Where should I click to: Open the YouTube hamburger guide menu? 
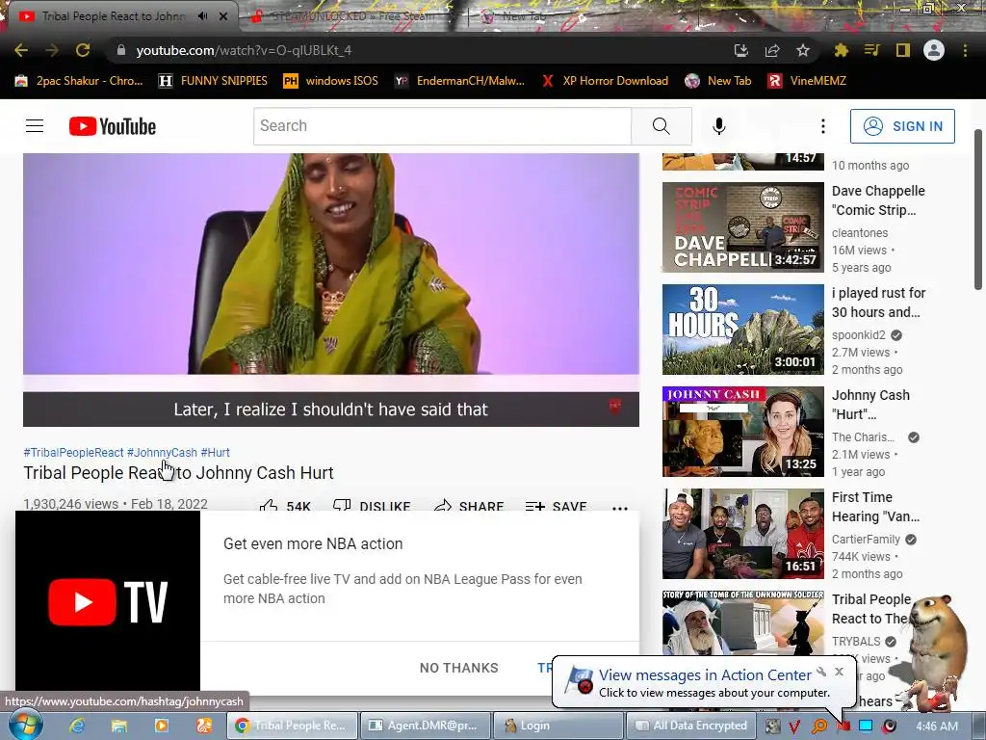(35, 126)
